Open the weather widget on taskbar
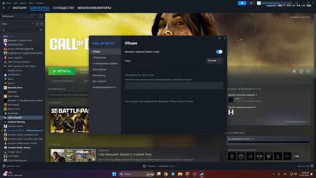This screenshot has height=178, width=316. [12, 174]
